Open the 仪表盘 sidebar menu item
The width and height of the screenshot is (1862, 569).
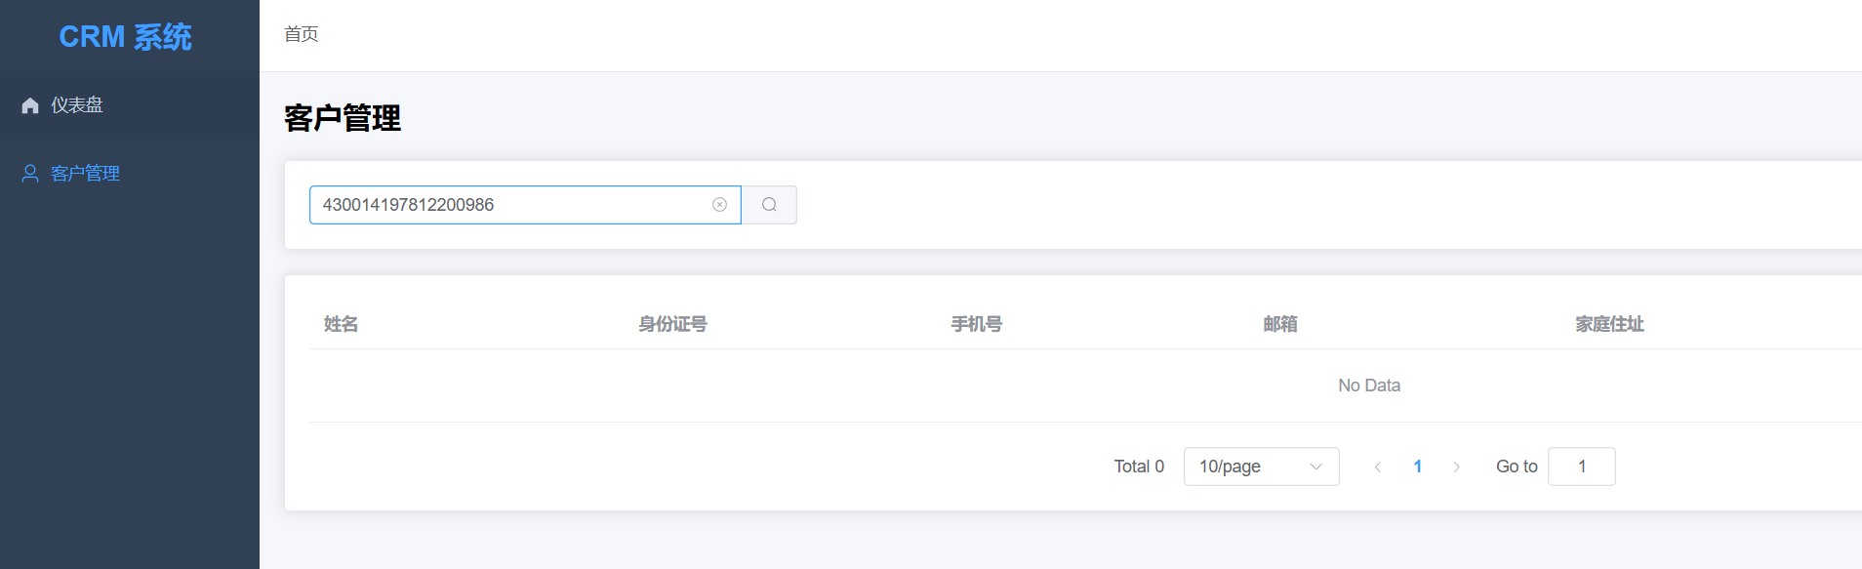tap(130, 105)
